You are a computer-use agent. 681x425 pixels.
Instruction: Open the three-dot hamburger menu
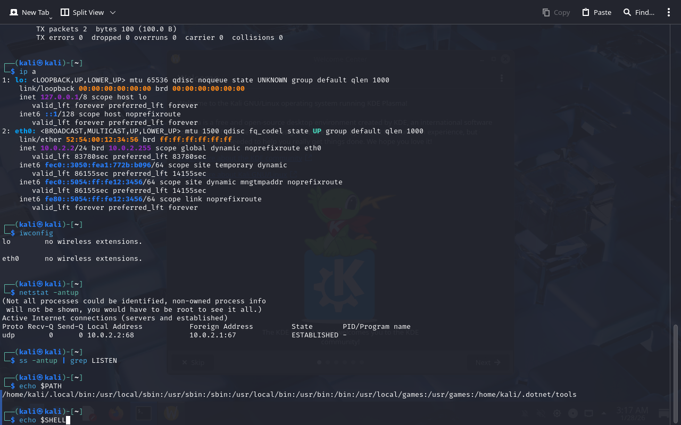(669, 12)
